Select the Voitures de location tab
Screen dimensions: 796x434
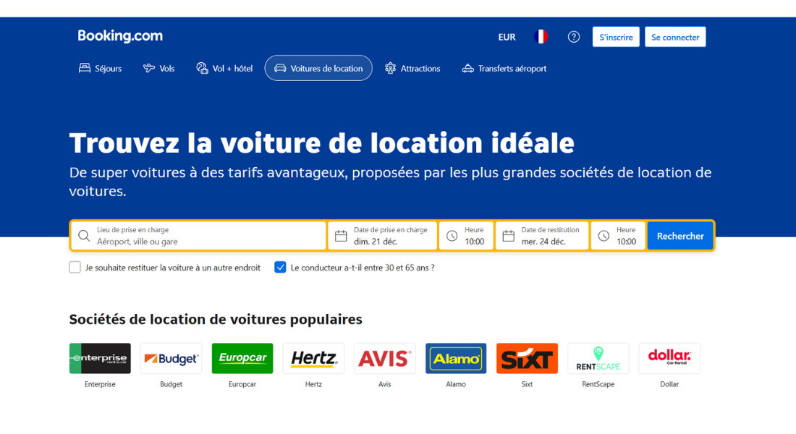click(318, 68)
